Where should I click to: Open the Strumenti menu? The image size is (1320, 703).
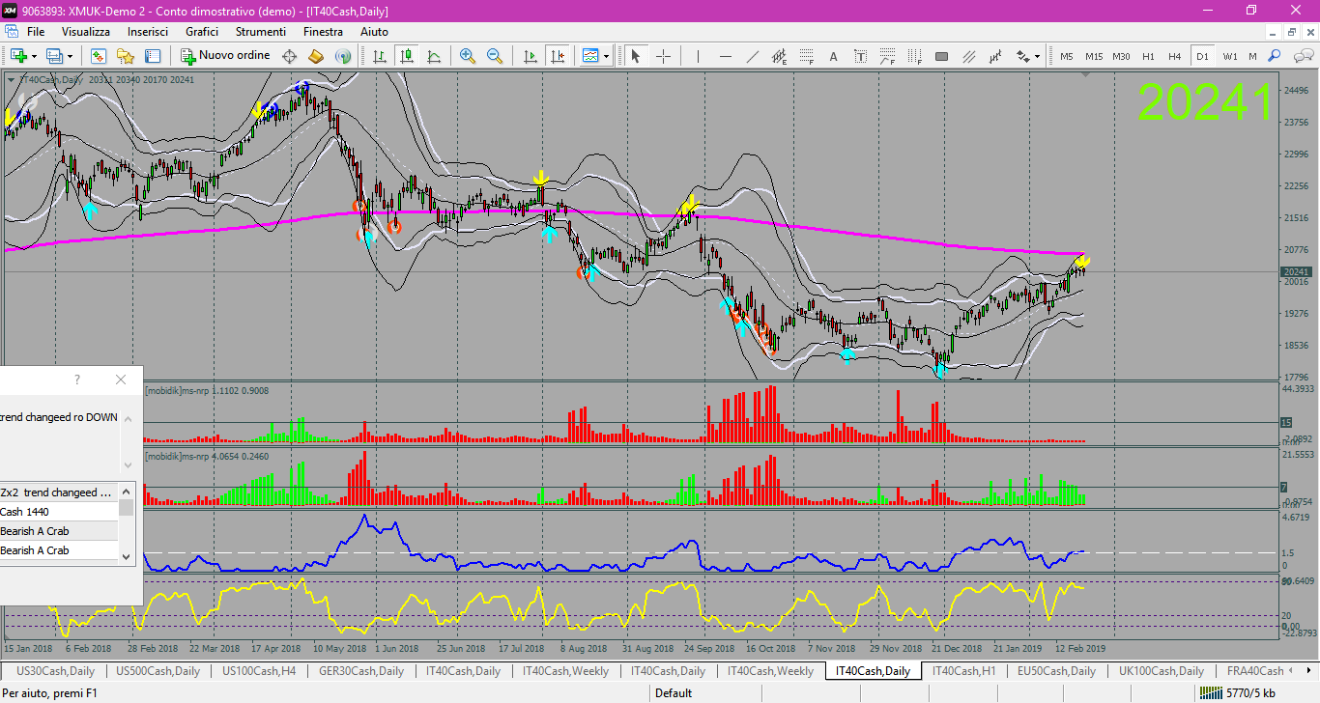pyautogui.click(x=261, y=32)
